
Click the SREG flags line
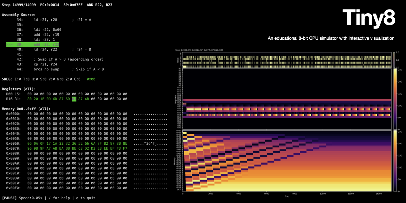(x=41, y=79)
